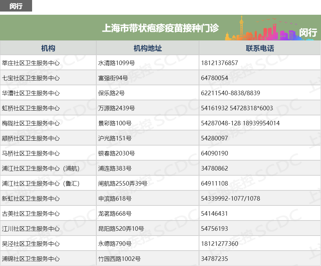Image resolution: width=321 pixels, height=266 pixels.
Task: Click the 机构地址 column header
Action: [x=148, y=48]
